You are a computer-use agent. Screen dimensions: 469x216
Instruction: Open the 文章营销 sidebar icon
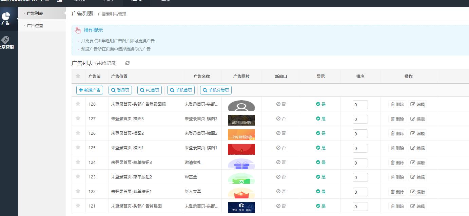pyautogui.click(x=5, y=40)
